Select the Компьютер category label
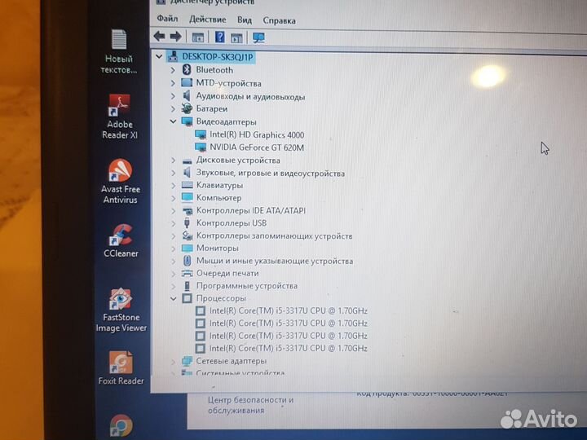 (x=219, y=198)
